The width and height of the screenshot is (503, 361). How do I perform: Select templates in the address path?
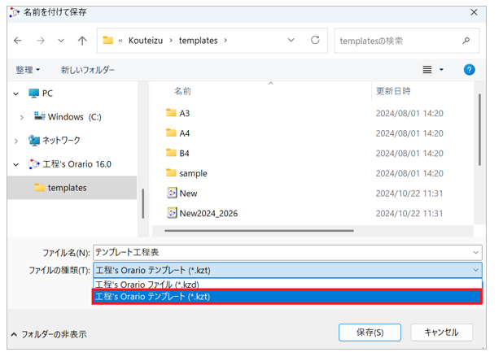(199, 41)
